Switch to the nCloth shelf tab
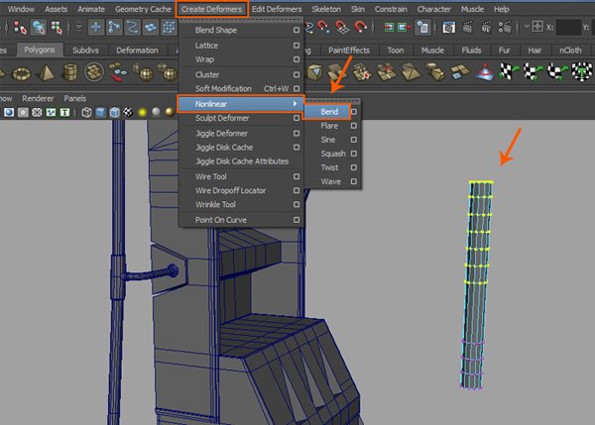 [x=570, y=51]
